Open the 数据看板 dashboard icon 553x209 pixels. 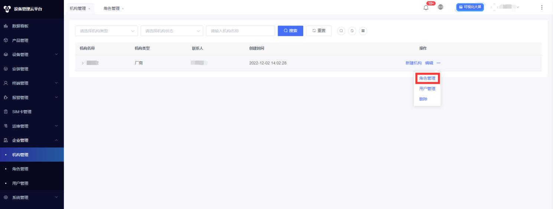pos(6,26)
